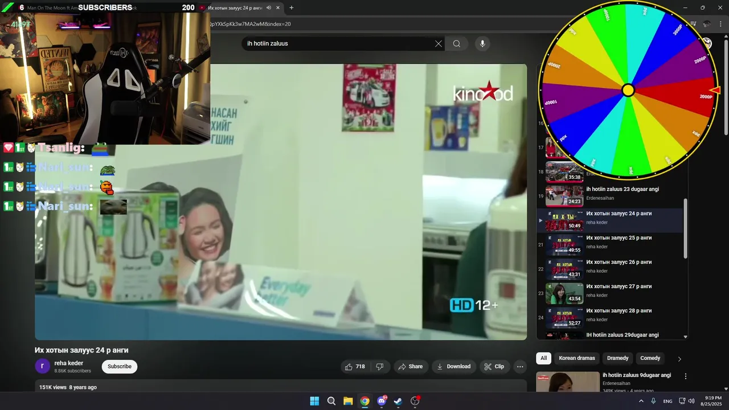Image resolution: width=729 pixels, height=410 pixels.
Task: Share the video
Action: click(410, 367)
